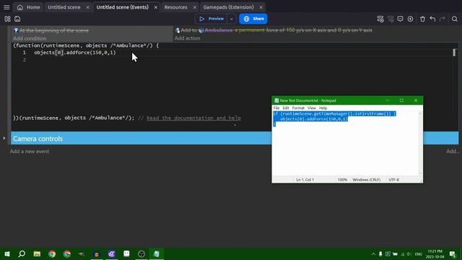462x260 pixels.
Task: Click Add... link at right of events
Action: pyautogui.click(x=453, y=151)
